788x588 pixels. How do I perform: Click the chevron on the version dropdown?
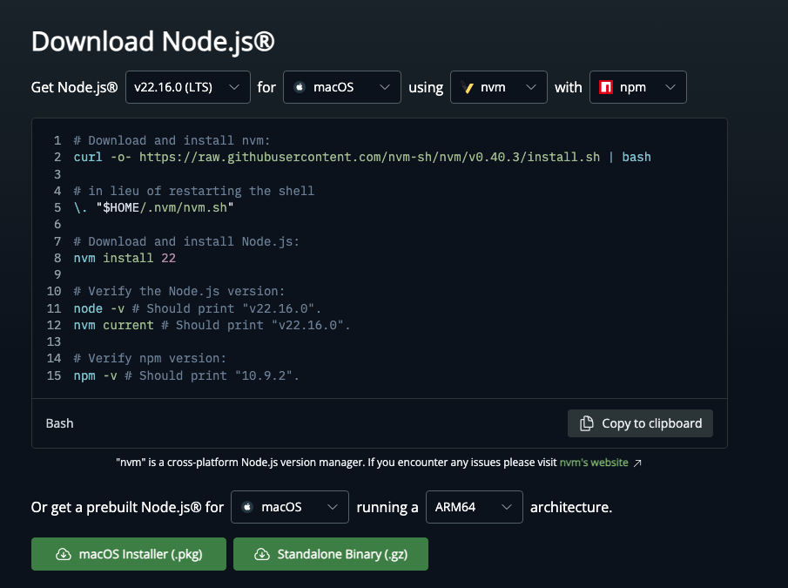pos(234,87)
